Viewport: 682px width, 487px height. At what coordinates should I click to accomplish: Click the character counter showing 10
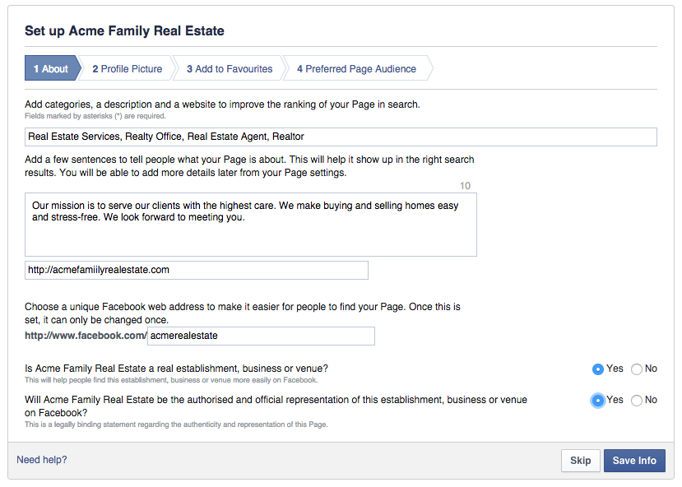tap(465, 186)
